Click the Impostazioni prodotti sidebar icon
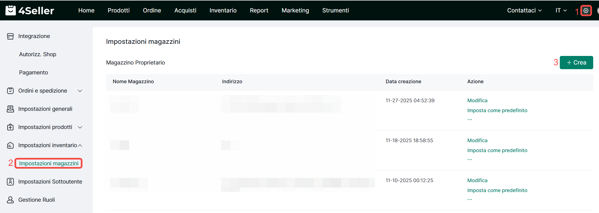Viewport: 599px width, 213px height. [x=10, y=127]
